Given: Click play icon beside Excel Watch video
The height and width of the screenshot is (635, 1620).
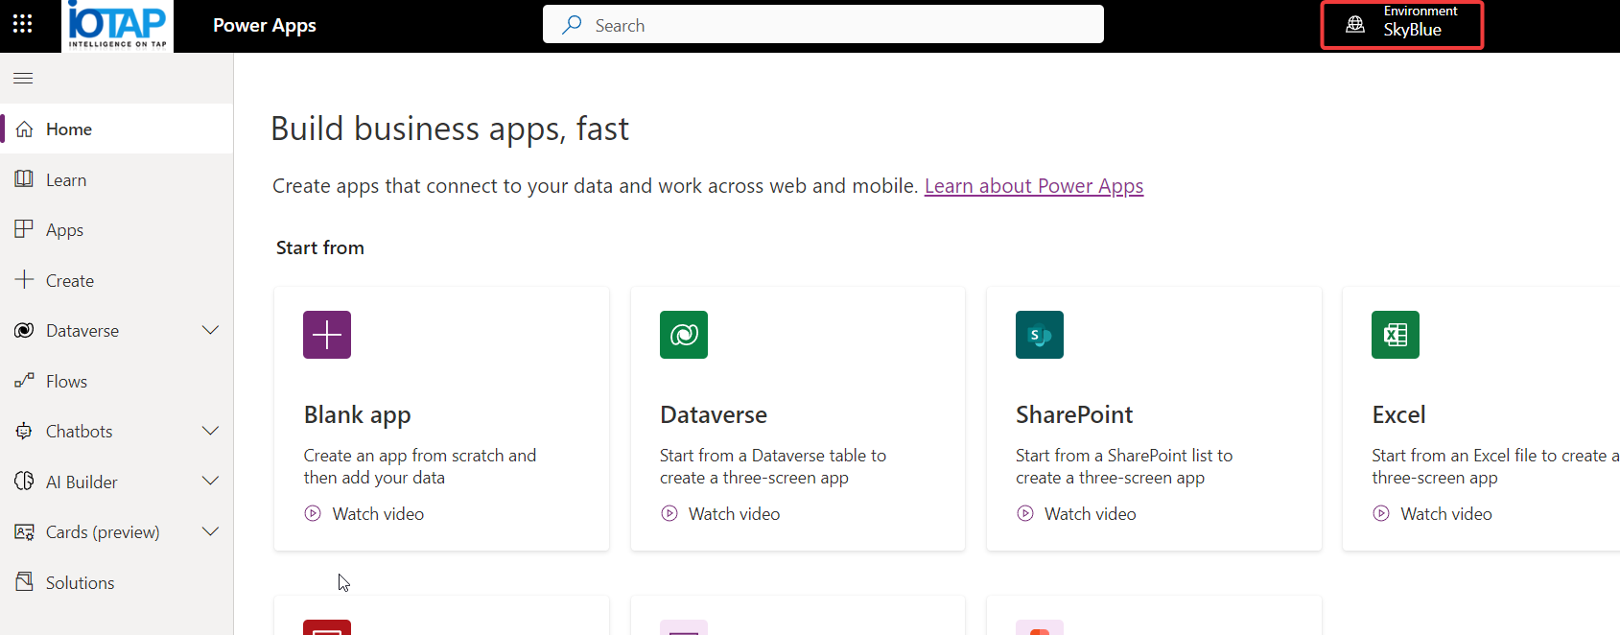Looking at the screenshot, I should [1381, 513].
